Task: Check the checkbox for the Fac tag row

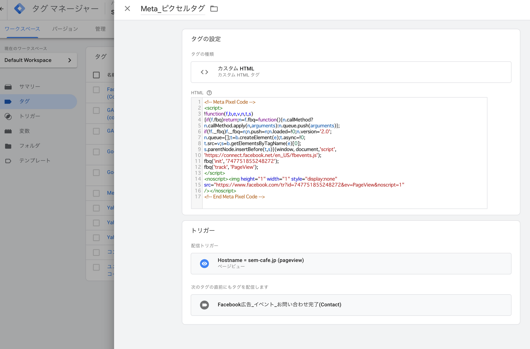Action: click(96, 90)
